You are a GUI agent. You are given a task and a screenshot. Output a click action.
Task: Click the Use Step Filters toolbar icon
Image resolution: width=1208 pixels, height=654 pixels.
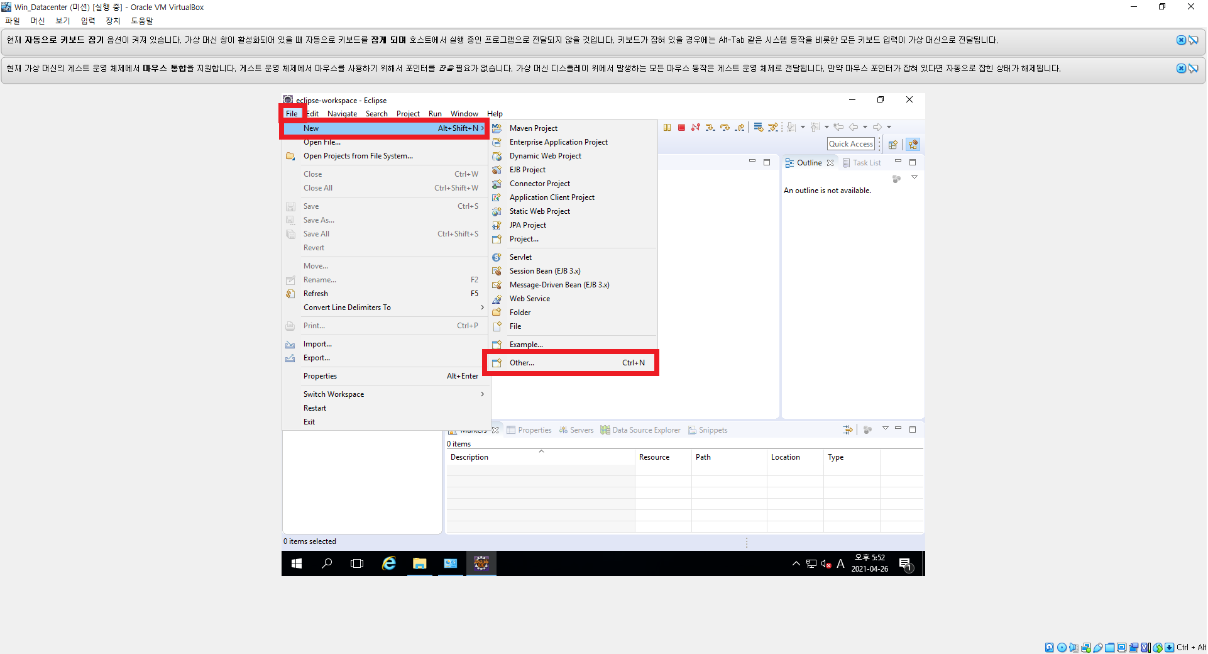(773, 128)
